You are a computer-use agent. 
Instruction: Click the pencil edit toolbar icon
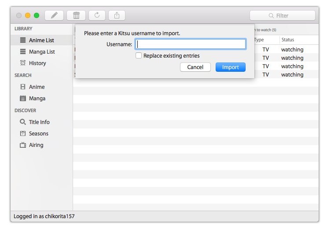click(54, 15)
